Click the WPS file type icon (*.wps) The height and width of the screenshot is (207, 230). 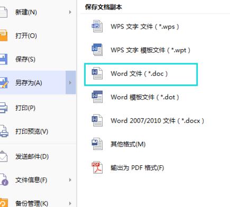pos(97,26)
